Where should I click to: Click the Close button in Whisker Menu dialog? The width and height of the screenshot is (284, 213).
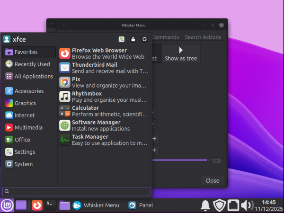[212, 181]
